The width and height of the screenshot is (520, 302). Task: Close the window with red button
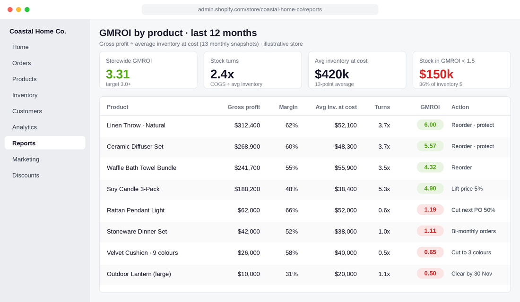(x=10, y=9)
